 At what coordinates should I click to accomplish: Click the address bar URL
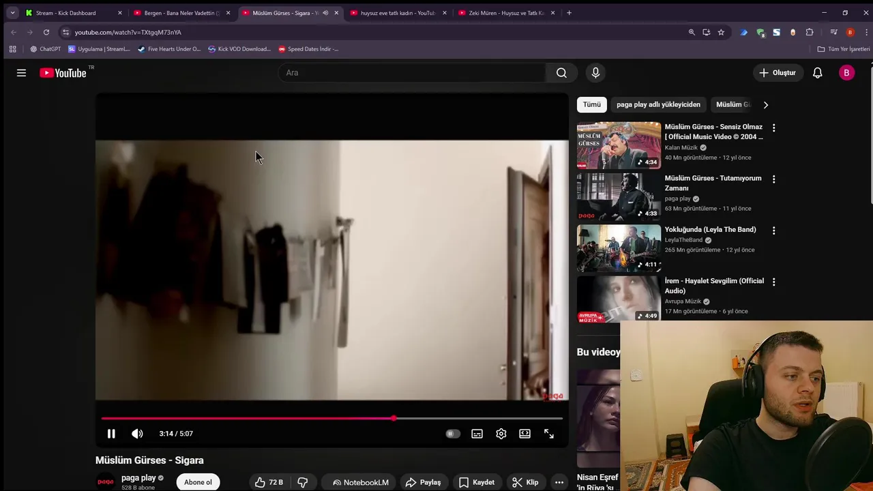pos(128,32)
